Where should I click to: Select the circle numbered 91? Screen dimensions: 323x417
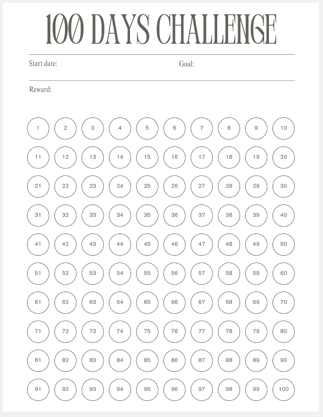(38, 389)
